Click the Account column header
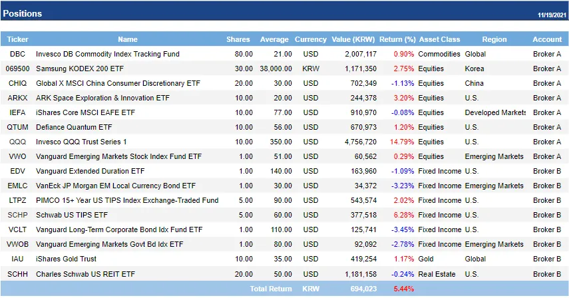Viewport: 569px width, 298px height. (547, 39)
